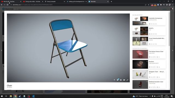Open The Rattan Venus Chair model
The width and height of the screenshot is (175, 98).
click(x=156, y=51)
